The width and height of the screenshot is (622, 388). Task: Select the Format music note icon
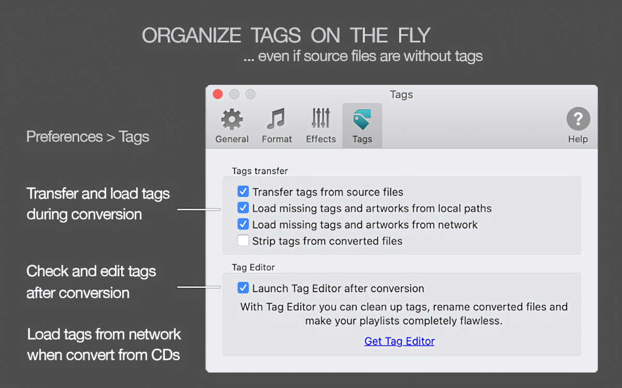[x=276, y=120]
